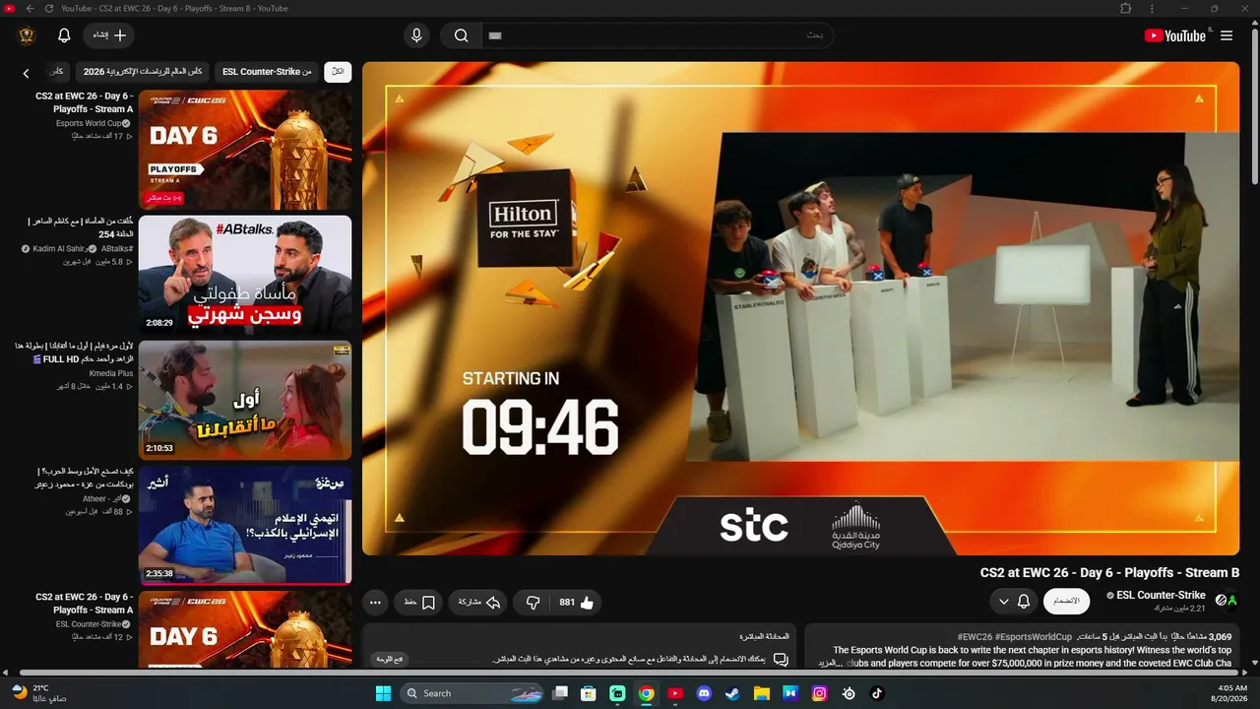Open the YouTube app on the taskbar
Screen dimensions: 1260x709
point(675,693)
